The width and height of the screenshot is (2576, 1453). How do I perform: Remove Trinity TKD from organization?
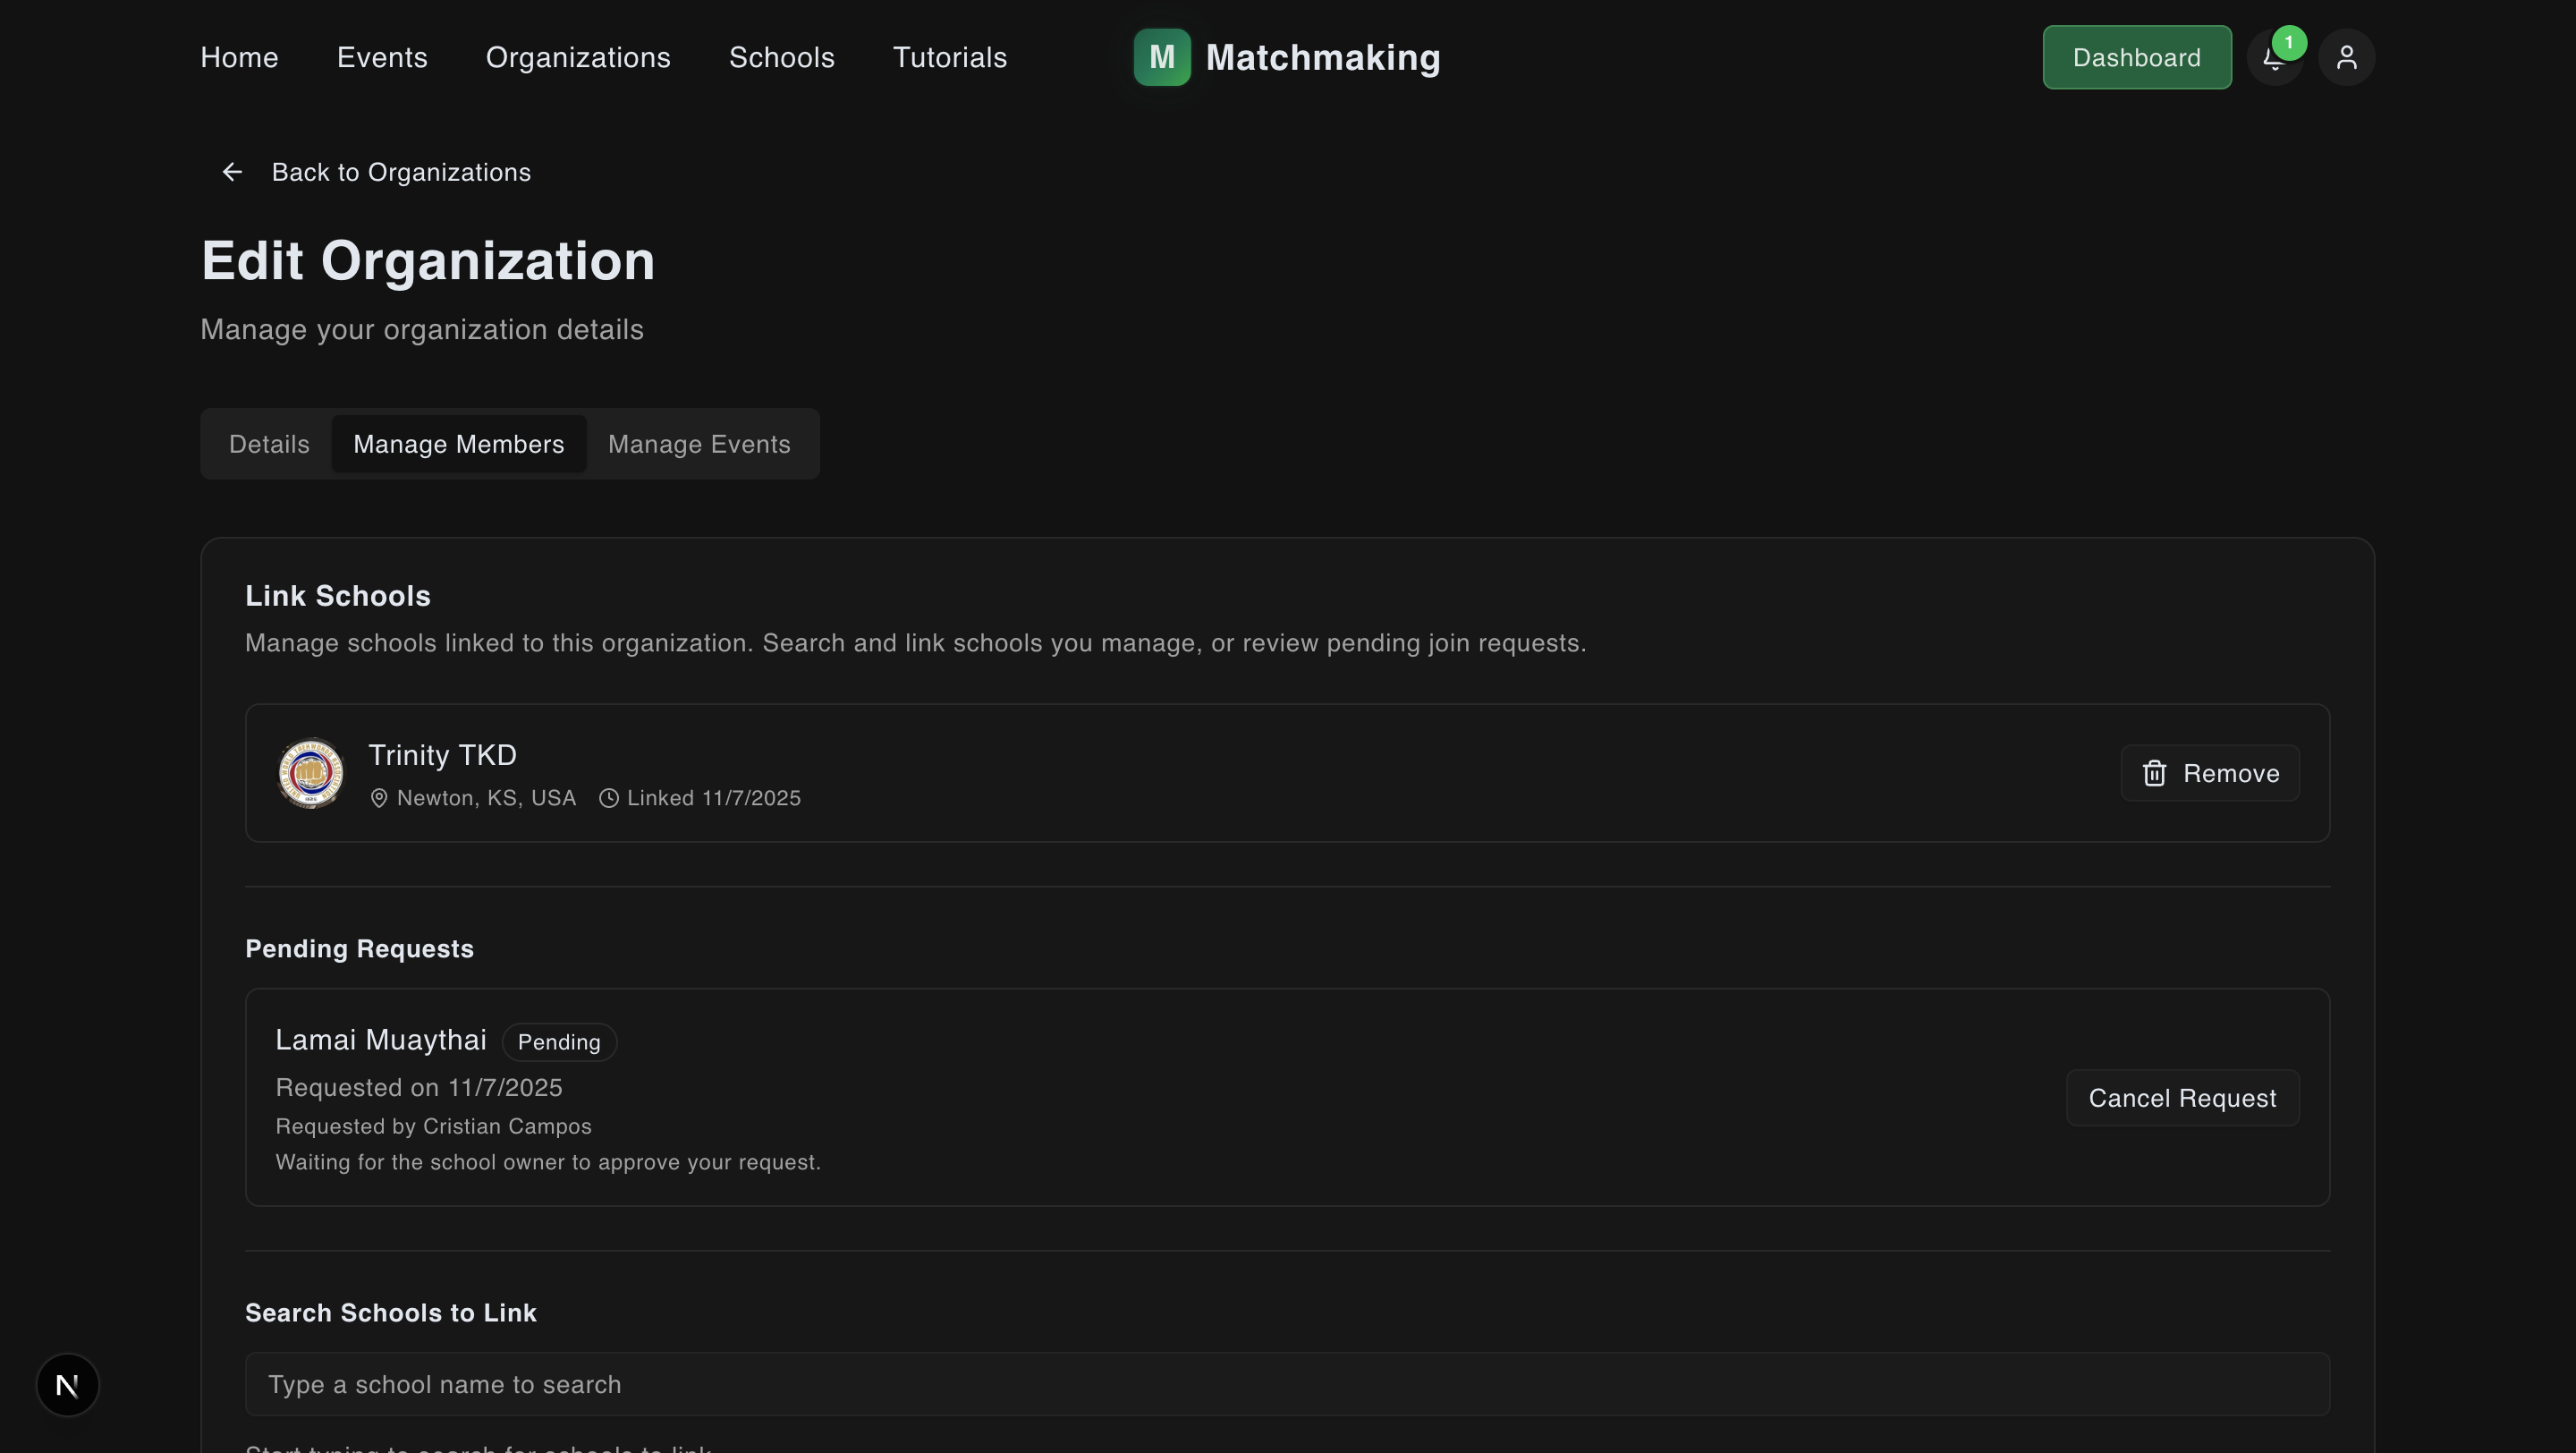pyautogui.click(x=2210, y=773)
